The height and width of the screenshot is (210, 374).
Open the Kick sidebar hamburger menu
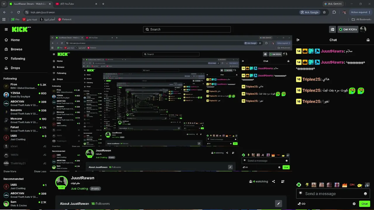point(6,29)
